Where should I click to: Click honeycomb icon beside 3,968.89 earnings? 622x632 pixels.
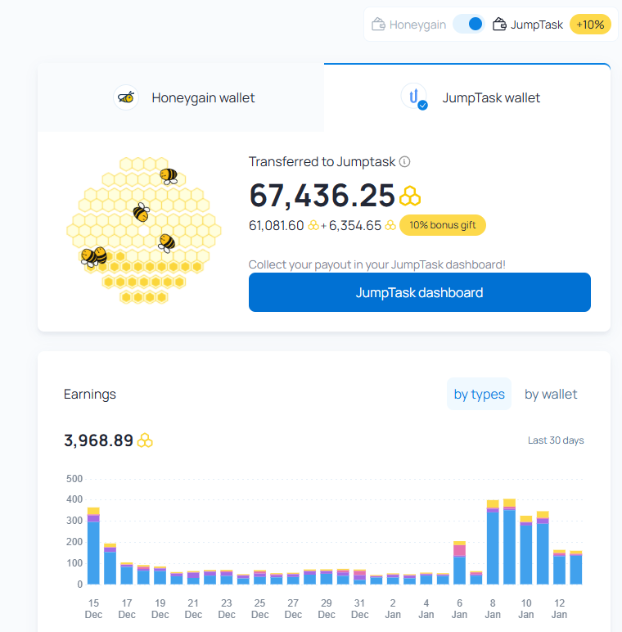coord(145,440)
